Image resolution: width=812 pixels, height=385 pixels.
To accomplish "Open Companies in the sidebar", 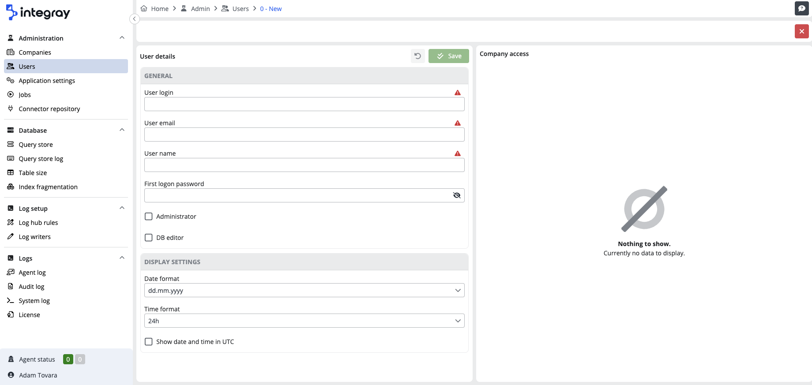I will click(x=35, y=52).
